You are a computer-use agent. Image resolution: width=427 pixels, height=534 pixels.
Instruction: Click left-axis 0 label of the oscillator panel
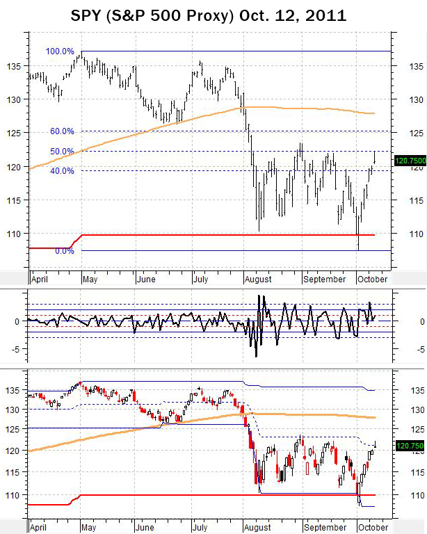click(x=17, y=321)
